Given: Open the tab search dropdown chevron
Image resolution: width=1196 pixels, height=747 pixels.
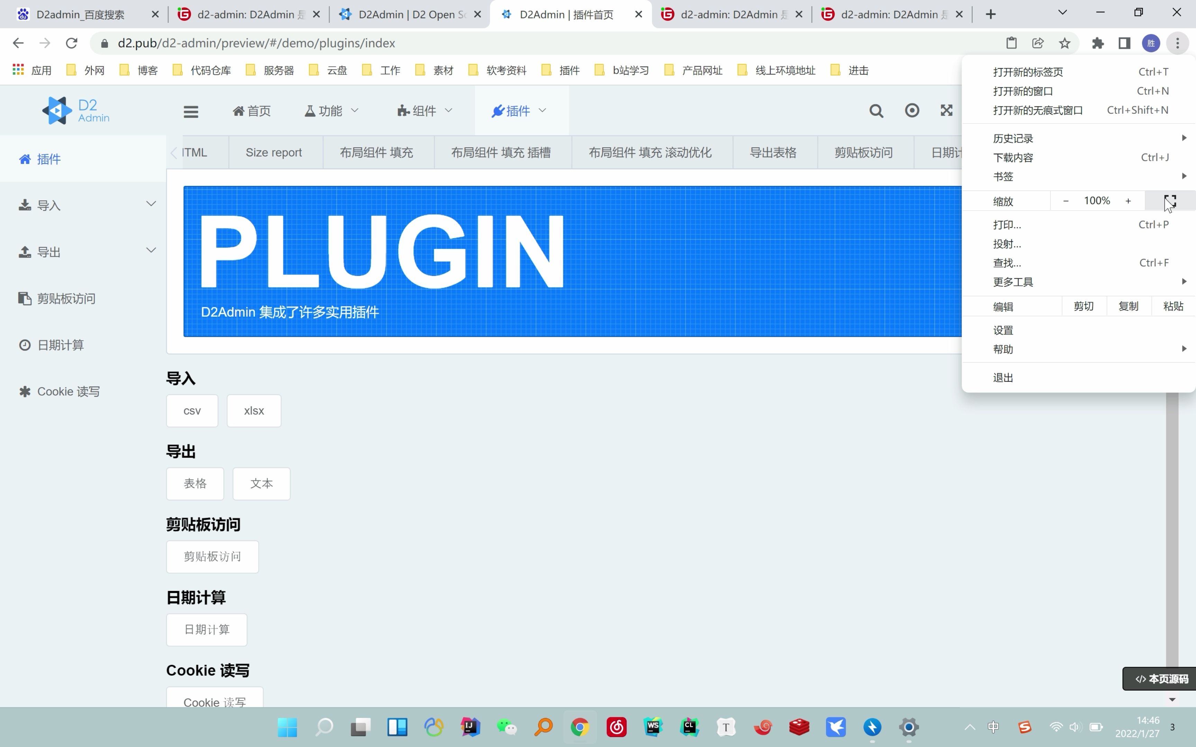Looking at the screenshot, I should point(1062,13).
